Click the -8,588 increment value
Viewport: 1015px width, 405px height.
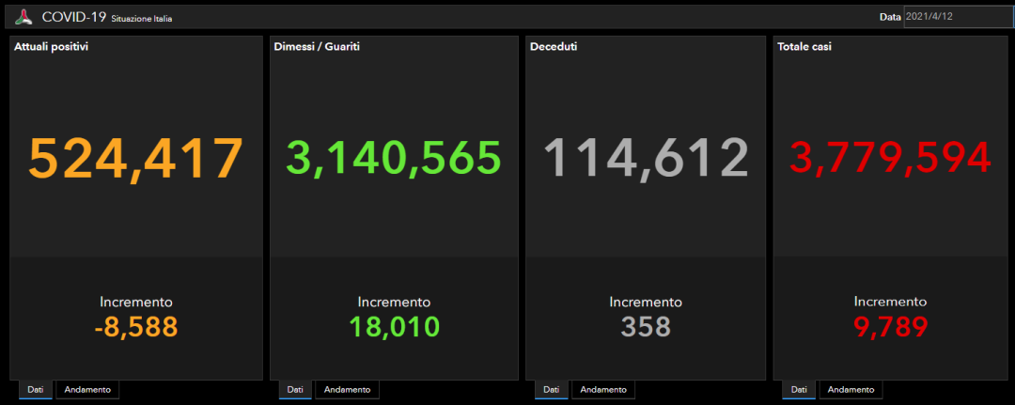(x=136, y=327)
